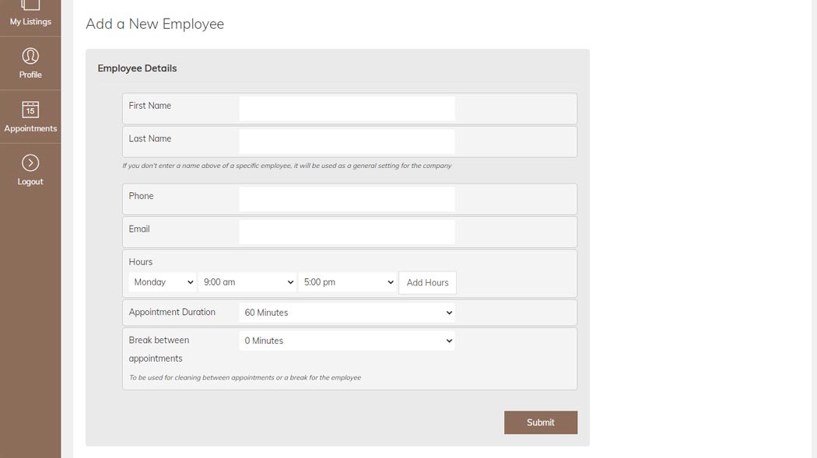
Task: Open the Appointment Duration dropdown
Action: (x=347, y=312)
